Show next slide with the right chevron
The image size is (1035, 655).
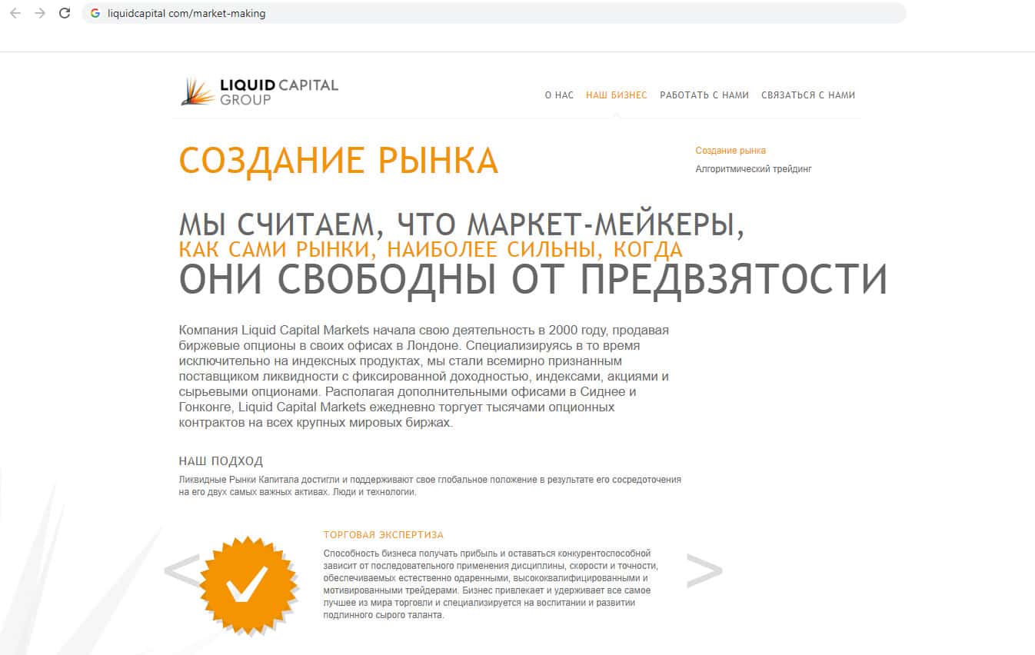tap(704, 571)
